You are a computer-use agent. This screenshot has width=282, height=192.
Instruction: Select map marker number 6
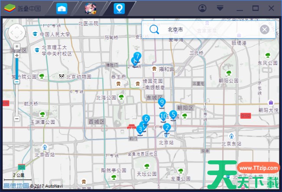[146, 119]
